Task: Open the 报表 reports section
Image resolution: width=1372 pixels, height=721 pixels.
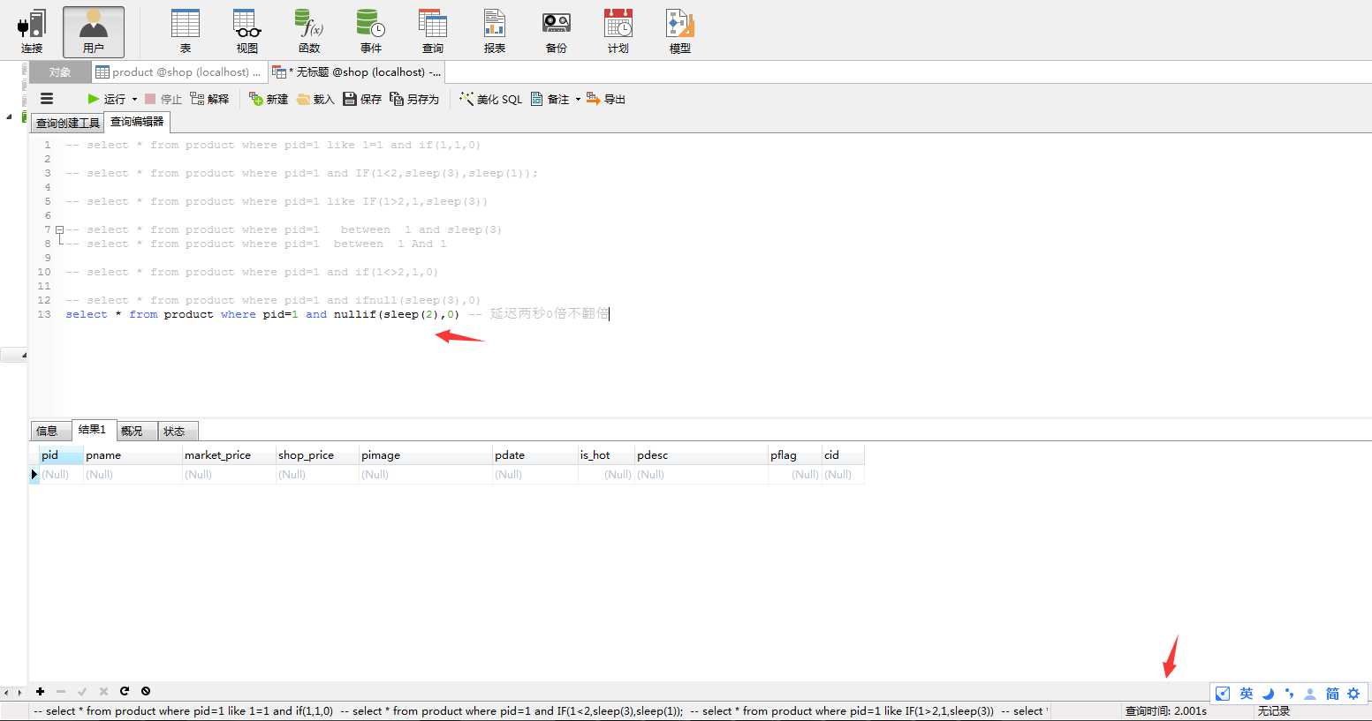Action: coord(495,32)
